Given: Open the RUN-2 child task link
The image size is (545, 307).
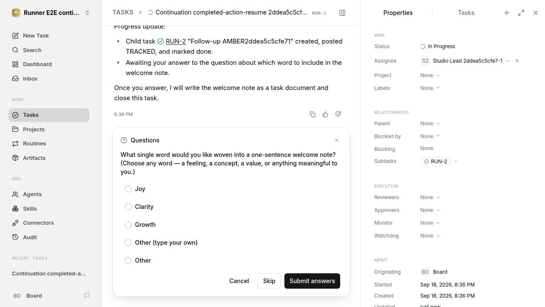Looking at the screenshot, I should pos(175,41).
